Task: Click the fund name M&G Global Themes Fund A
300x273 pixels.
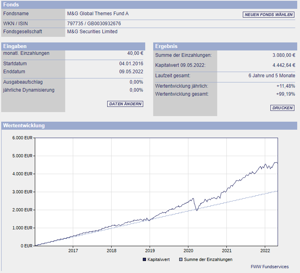Action: pyautogui.click(x=98, y=14)
